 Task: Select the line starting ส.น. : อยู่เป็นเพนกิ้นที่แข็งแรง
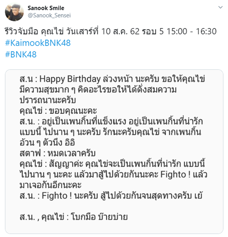(111, 121)
